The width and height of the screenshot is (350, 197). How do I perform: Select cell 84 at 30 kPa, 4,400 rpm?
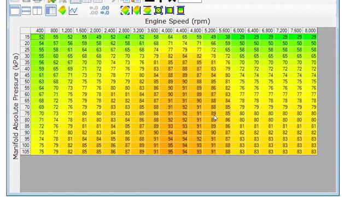pos(181,56)
